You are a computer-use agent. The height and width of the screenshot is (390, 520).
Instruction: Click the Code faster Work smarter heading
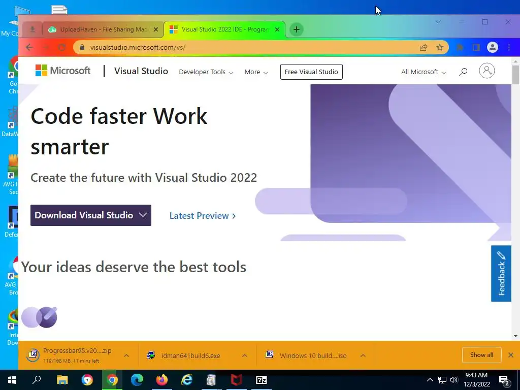pos(119,132)
